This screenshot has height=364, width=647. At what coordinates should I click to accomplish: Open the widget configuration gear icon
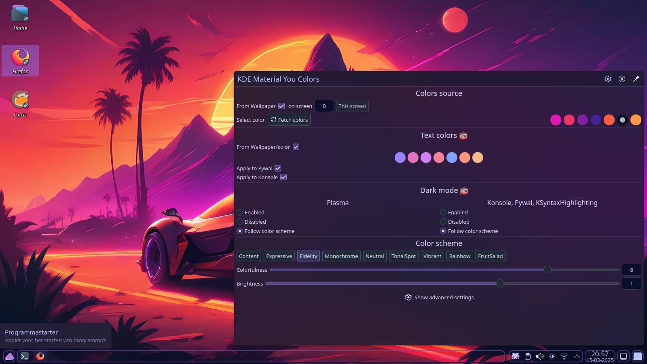(608, 79)
